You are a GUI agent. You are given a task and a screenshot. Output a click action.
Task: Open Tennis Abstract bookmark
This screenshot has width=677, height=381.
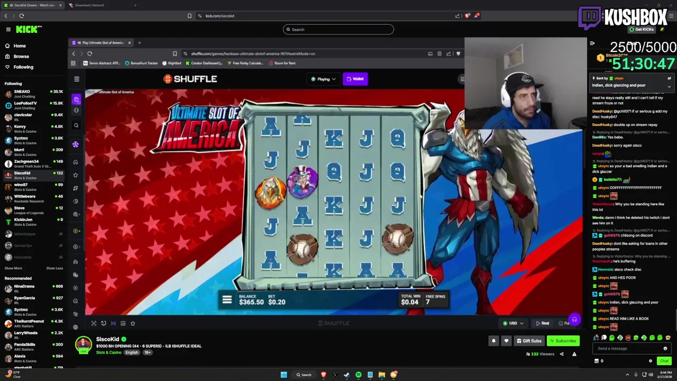point(102,63)
